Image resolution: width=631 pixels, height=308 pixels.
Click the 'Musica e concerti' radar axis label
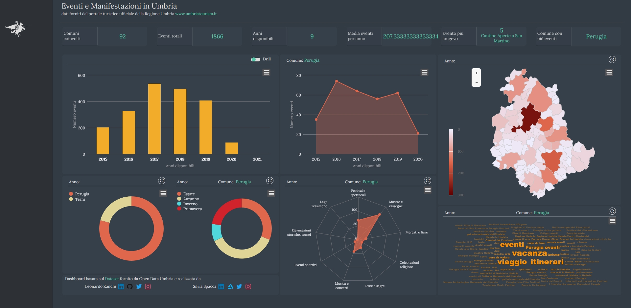[342, 286]
